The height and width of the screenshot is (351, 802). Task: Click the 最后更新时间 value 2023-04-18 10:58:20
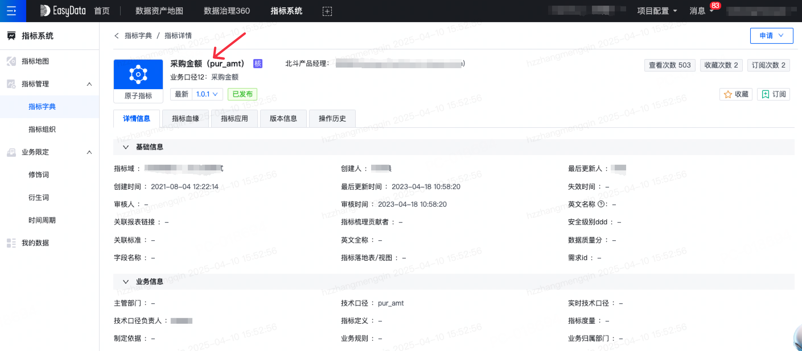point(425,187)
